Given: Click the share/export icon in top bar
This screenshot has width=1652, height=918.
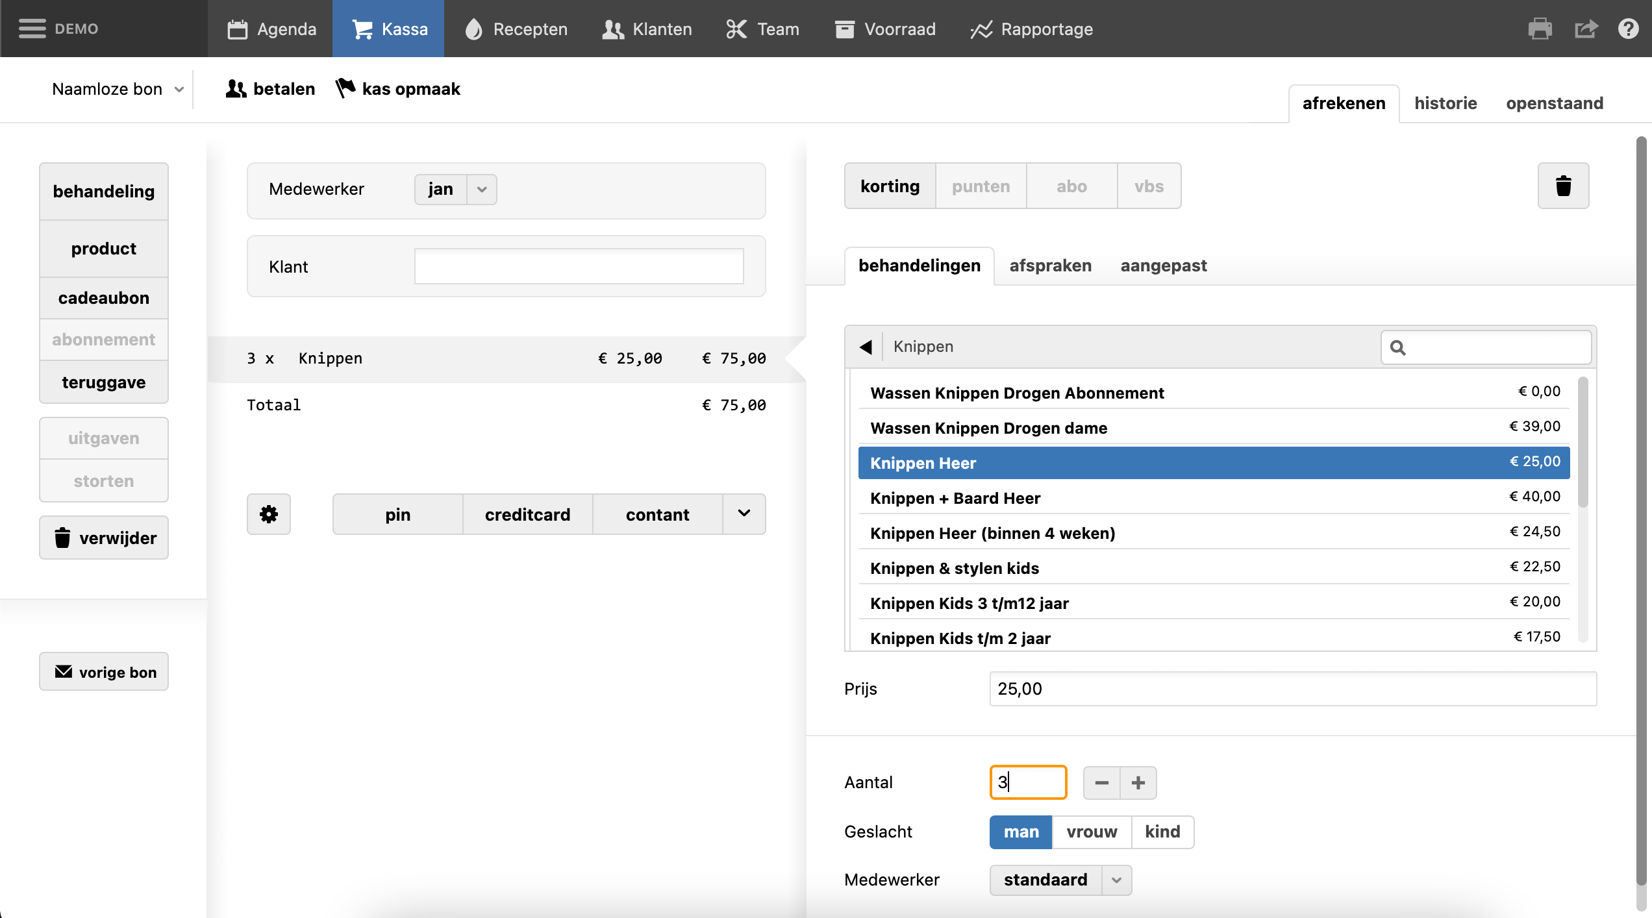Looking at the screenshot, I should point(1586,29).
